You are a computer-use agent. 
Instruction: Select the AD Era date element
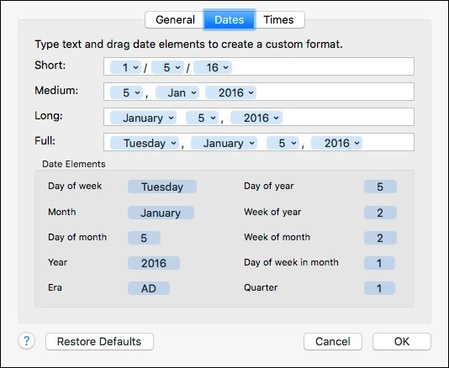point(149,288)
